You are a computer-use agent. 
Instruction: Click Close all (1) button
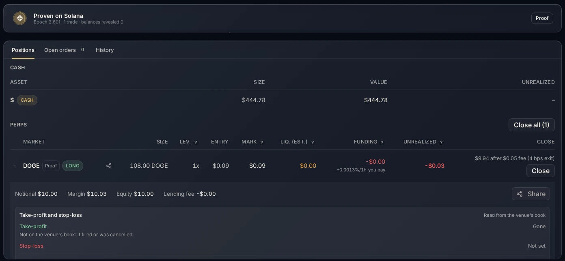(531, 125)
